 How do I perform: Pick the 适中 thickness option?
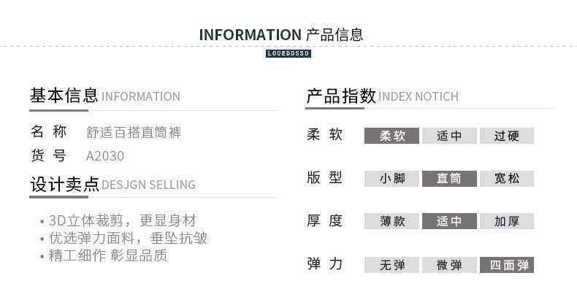449,221
